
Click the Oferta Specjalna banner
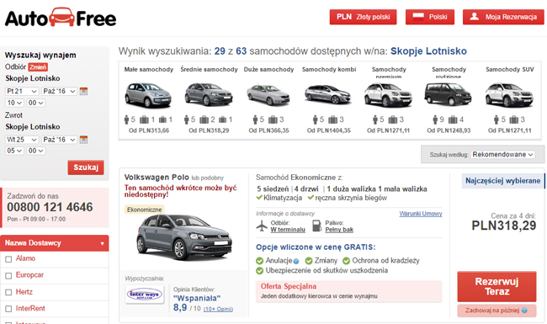(x=349, y=291)
